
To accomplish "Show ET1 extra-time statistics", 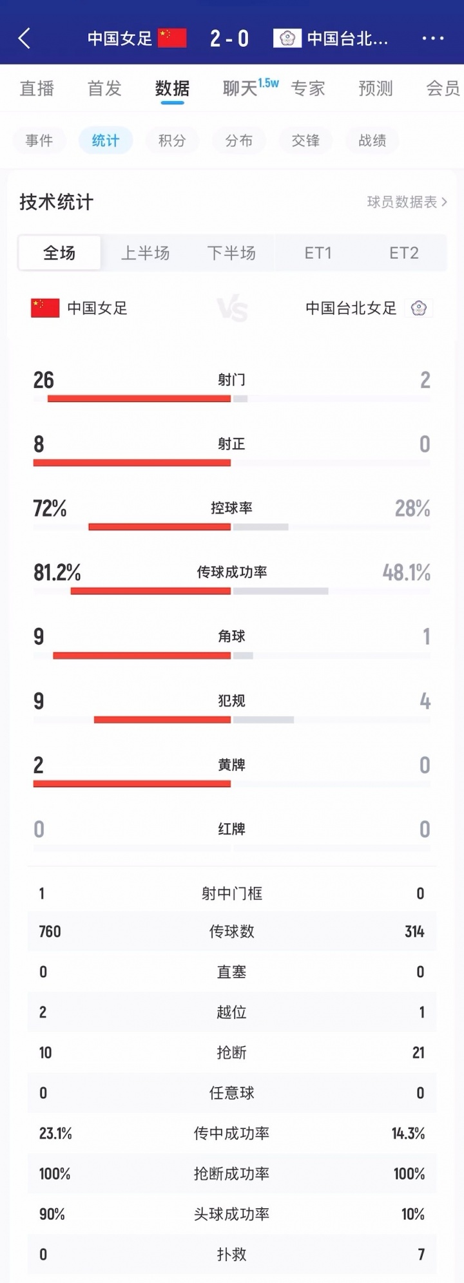I will click(x=318, y=253).
